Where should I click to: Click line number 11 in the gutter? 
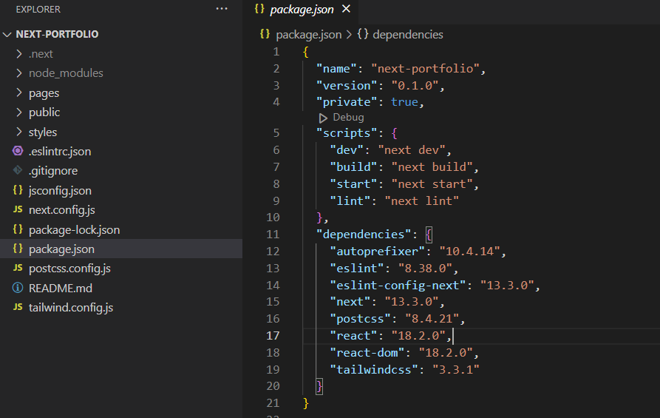click(x=273, y=235)
